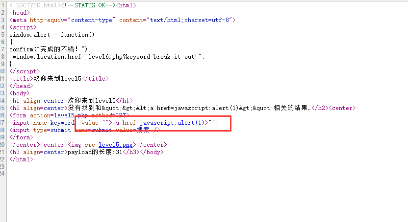
Task: Click the STATUS OK comment text
Action: coord(88,5)
